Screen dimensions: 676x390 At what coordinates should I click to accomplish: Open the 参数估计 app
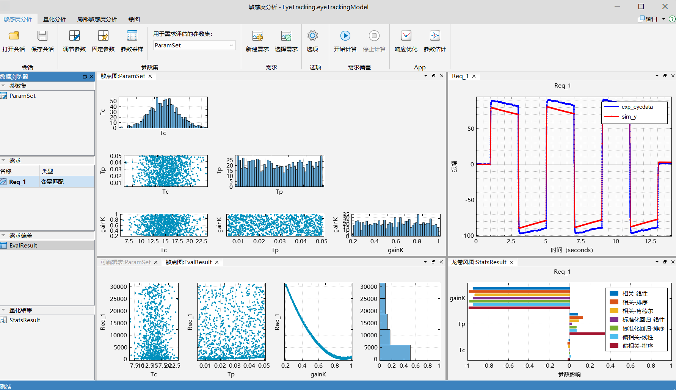(x=434, y=36)
